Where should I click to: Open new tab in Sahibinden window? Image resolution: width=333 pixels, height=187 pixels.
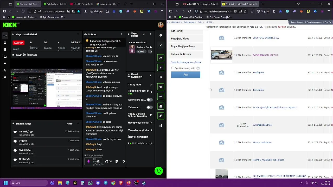coord(263,4)
